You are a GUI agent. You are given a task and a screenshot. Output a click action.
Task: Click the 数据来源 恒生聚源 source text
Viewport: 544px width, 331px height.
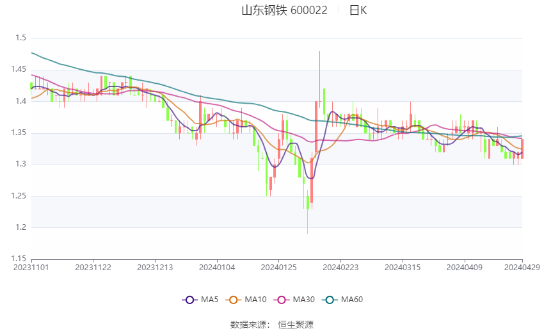pyautogui.click(x=272, y=325)
